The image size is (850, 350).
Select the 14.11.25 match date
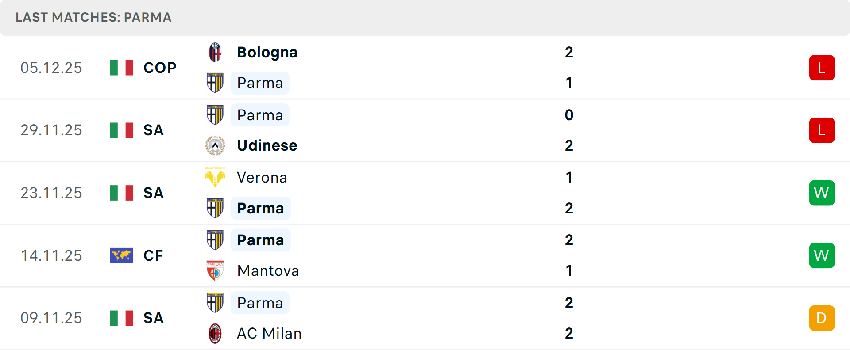click(x=51, y=255)
